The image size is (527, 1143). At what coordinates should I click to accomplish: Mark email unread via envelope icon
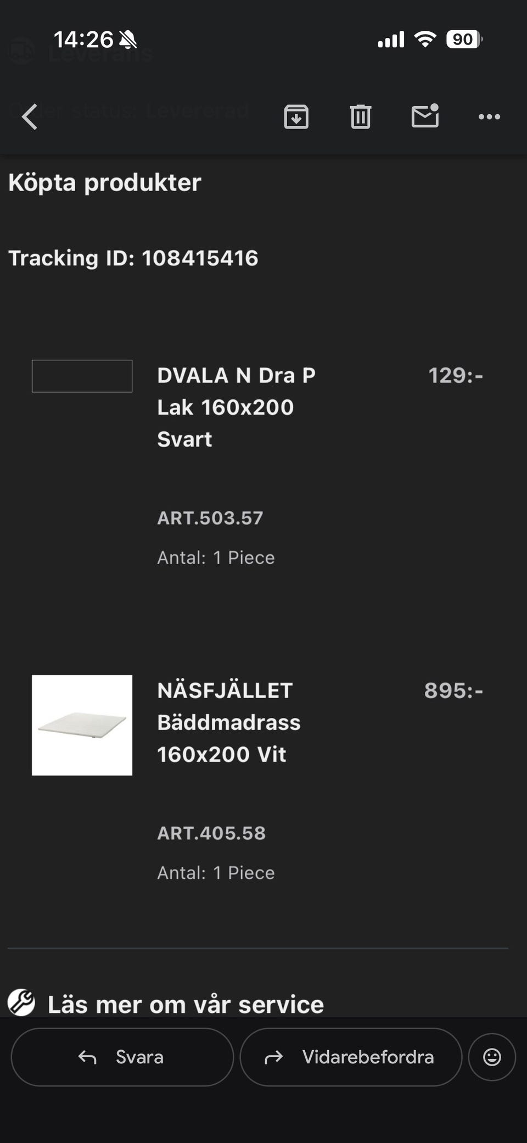coord(425,116)
